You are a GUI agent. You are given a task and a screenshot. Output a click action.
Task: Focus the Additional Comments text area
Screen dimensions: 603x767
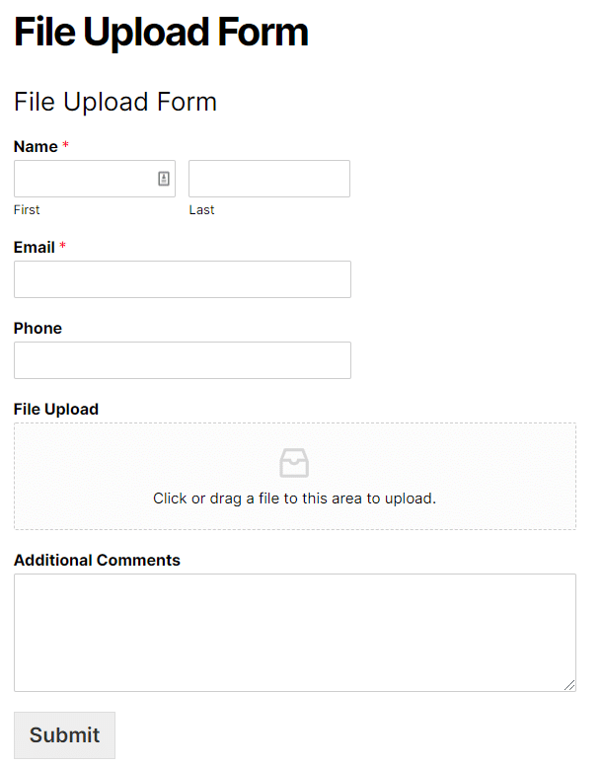point(294,632)
